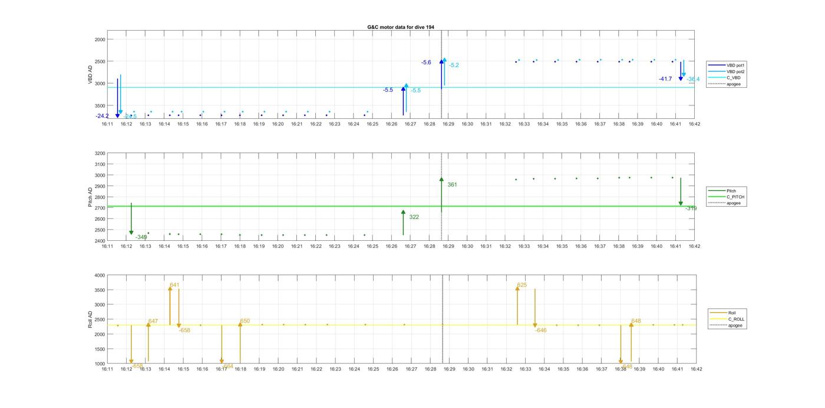
Task: Click the dark blue '-5.5' data label
Action: coord(388,90)
